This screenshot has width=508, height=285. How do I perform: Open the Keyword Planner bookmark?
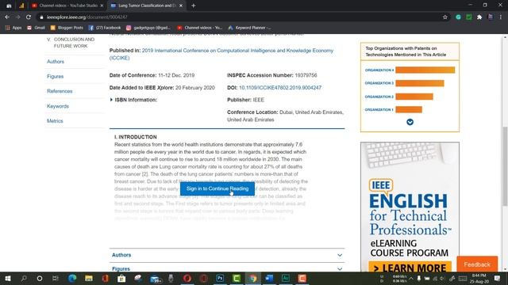tap(249, 28)
